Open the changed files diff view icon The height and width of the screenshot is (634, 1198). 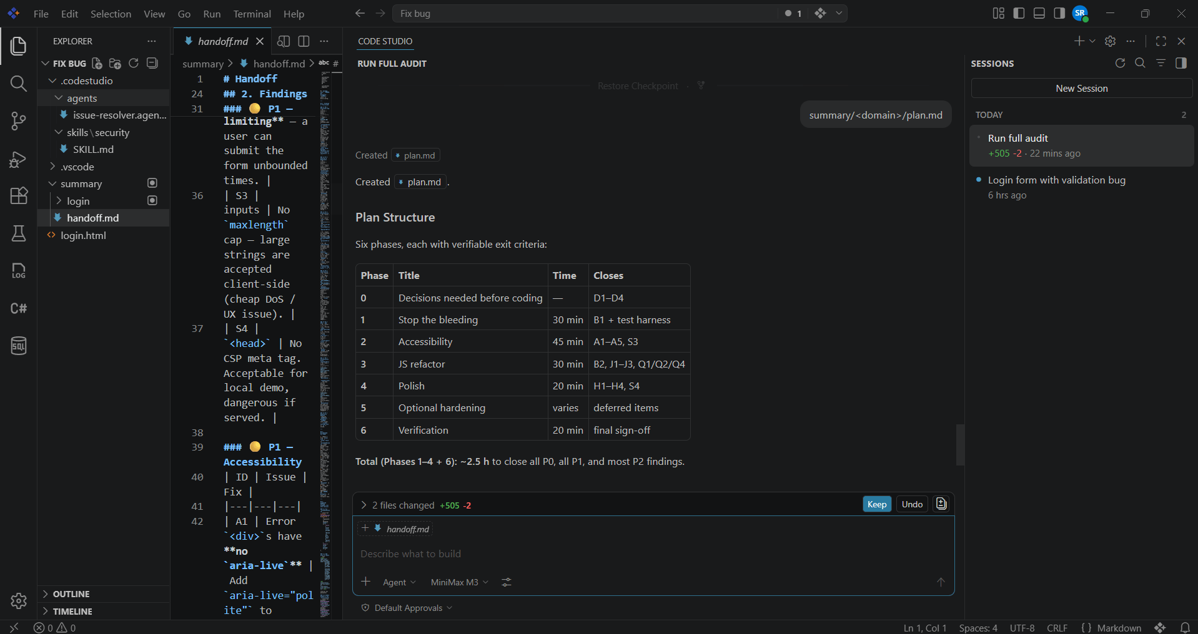[941, 504]
